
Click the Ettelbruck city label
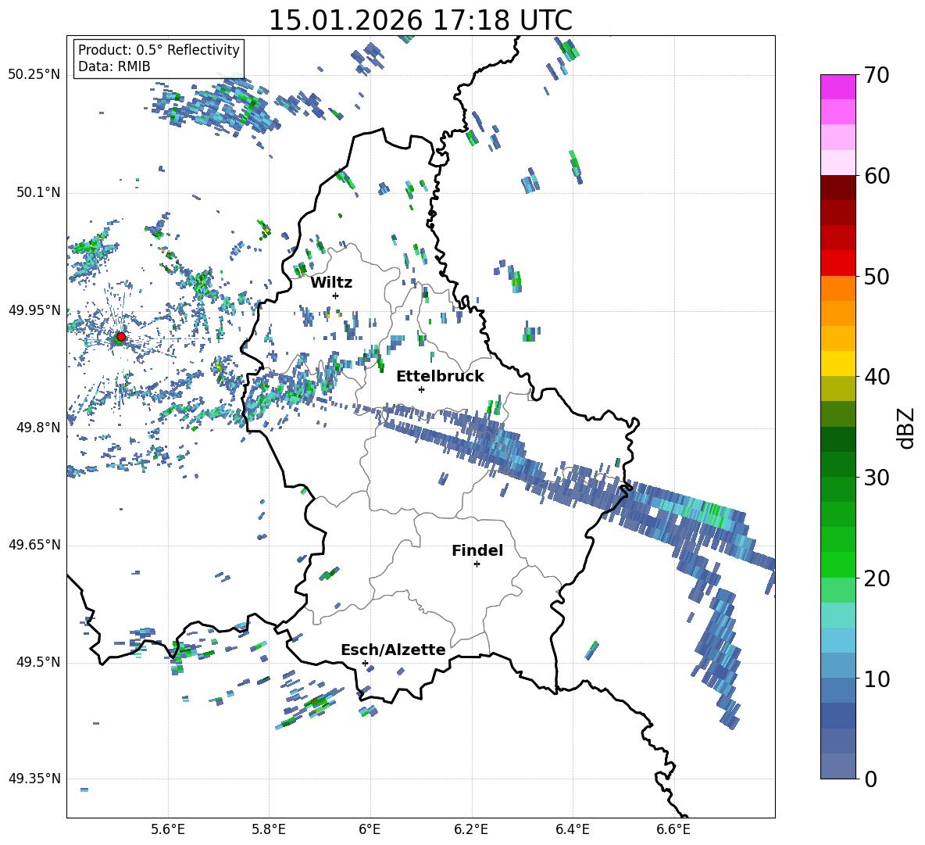pos(440,377)
